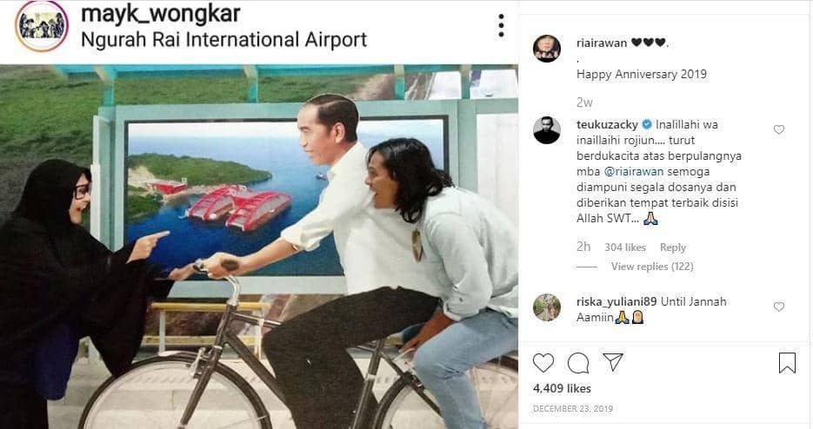Open riska_yuliani89's avatar
This screenshot has height=429, width=813.
coord(547,307)
